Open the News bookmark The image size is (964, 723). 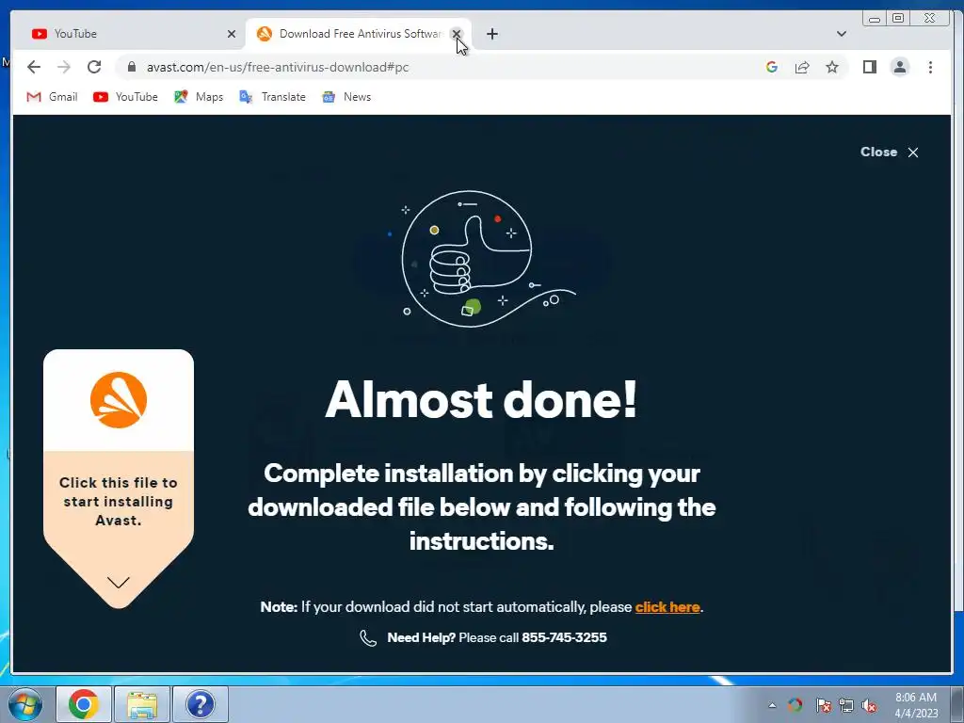[x=346, y=97]
